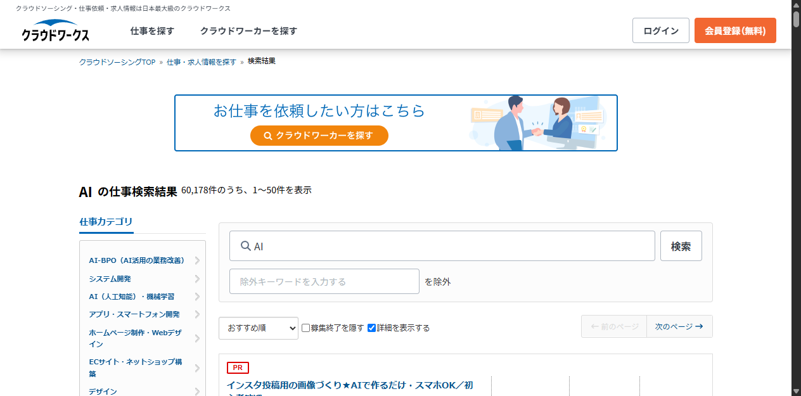Open the クラウドワーカーを探す menu

pyautogui.click(x=248, y=31)
